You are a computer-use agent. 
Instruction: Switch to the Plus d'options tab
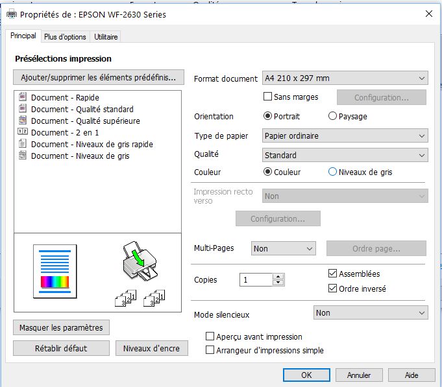65,37
